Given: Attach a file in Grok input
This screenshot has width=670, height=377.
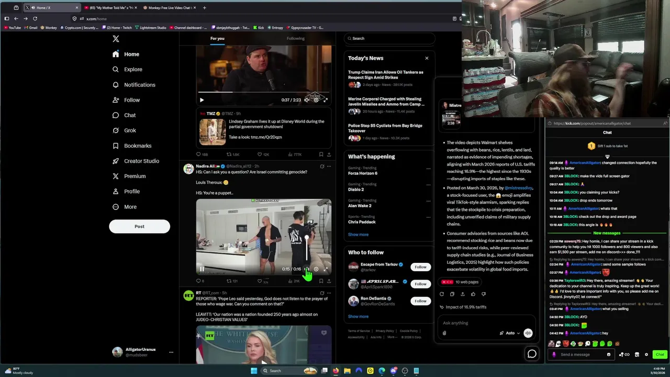Looking at the screenshot, I should pos(444,333).
